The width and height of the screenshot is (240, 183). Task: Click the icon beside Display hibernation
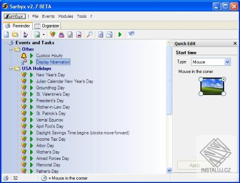(24, 62)
